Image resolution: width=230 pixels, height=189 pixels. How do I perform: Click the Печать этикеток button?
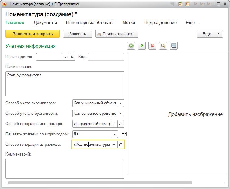point(117,34)
